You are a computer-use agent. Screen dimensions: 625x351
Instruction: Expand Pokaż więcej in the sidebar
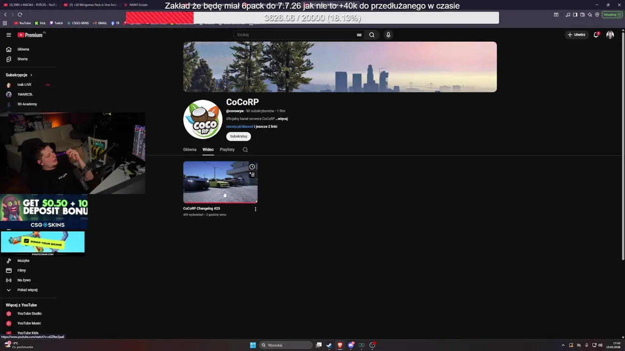point(27,290)
